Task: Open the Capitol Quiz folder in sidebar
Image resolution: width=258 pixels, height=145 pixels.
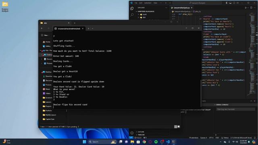Action: click(48, 119)
